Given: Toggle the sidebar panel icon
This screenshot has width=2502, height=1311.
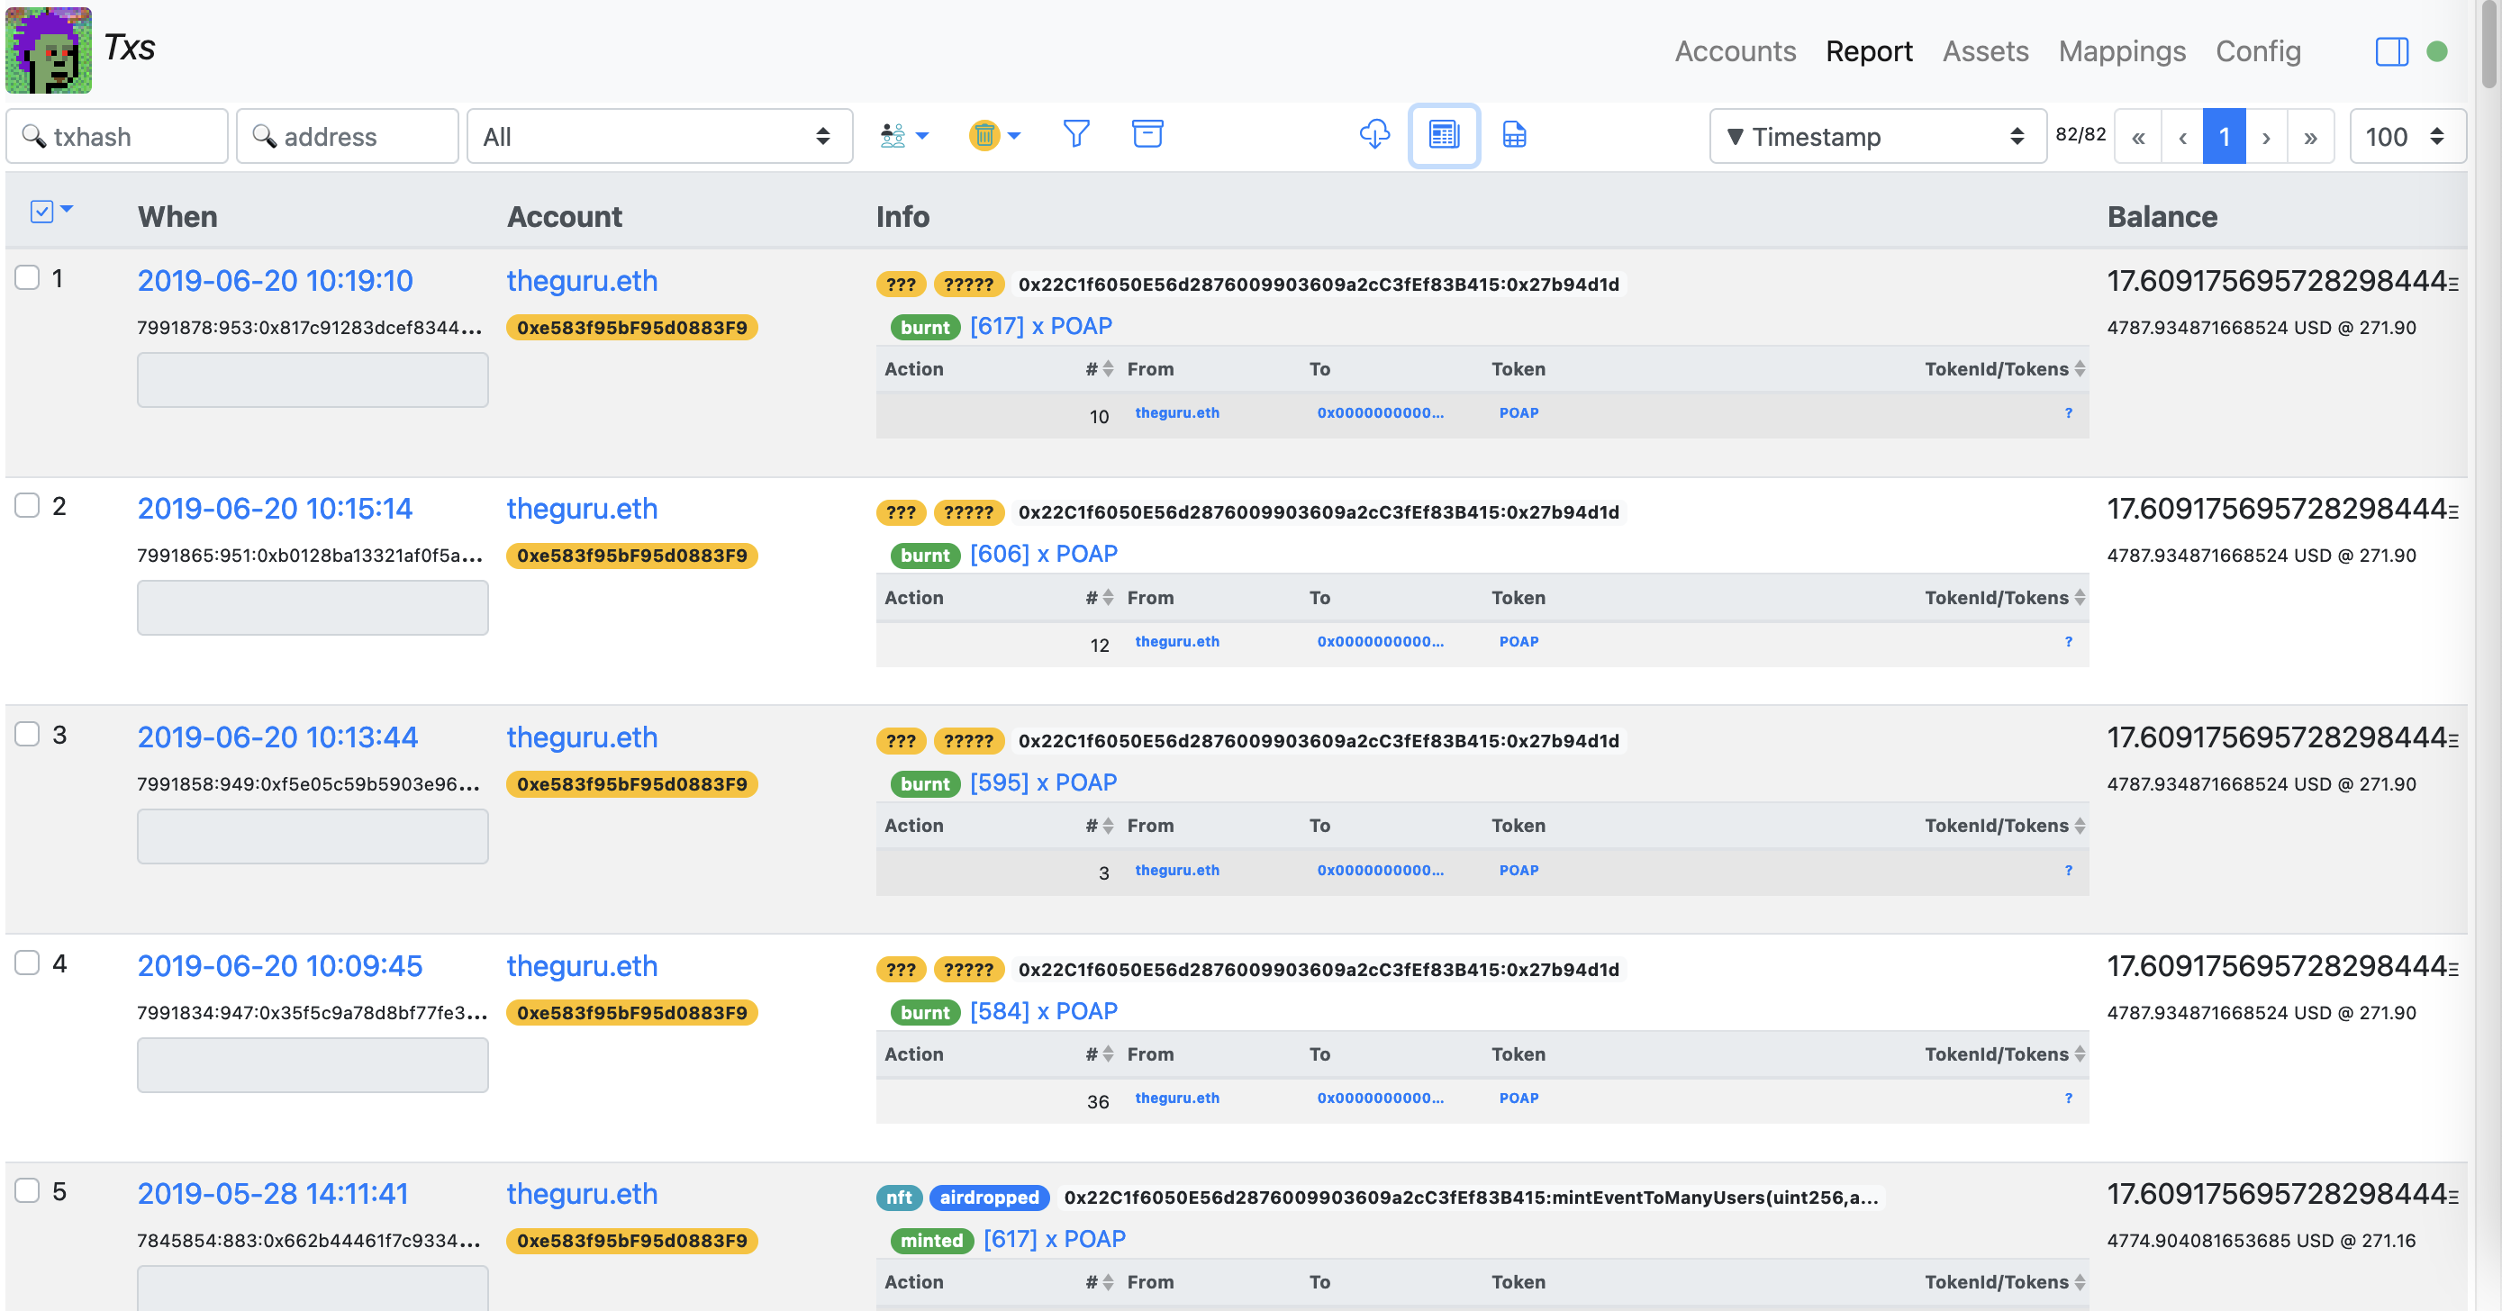Looking at the screenshot, I should pos(2391,50).
